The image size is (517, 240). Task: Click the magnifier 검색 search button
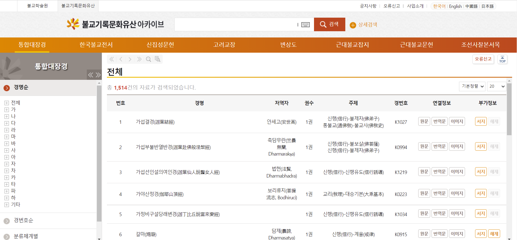(329, 24)
